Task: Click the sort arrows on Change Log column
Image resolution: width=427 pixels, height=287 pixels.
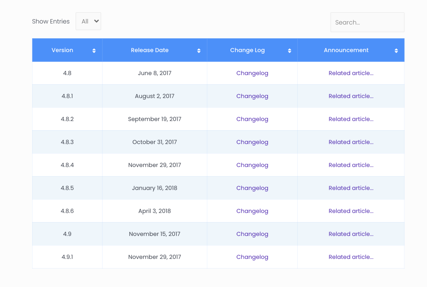Action: tap(290, 50)
